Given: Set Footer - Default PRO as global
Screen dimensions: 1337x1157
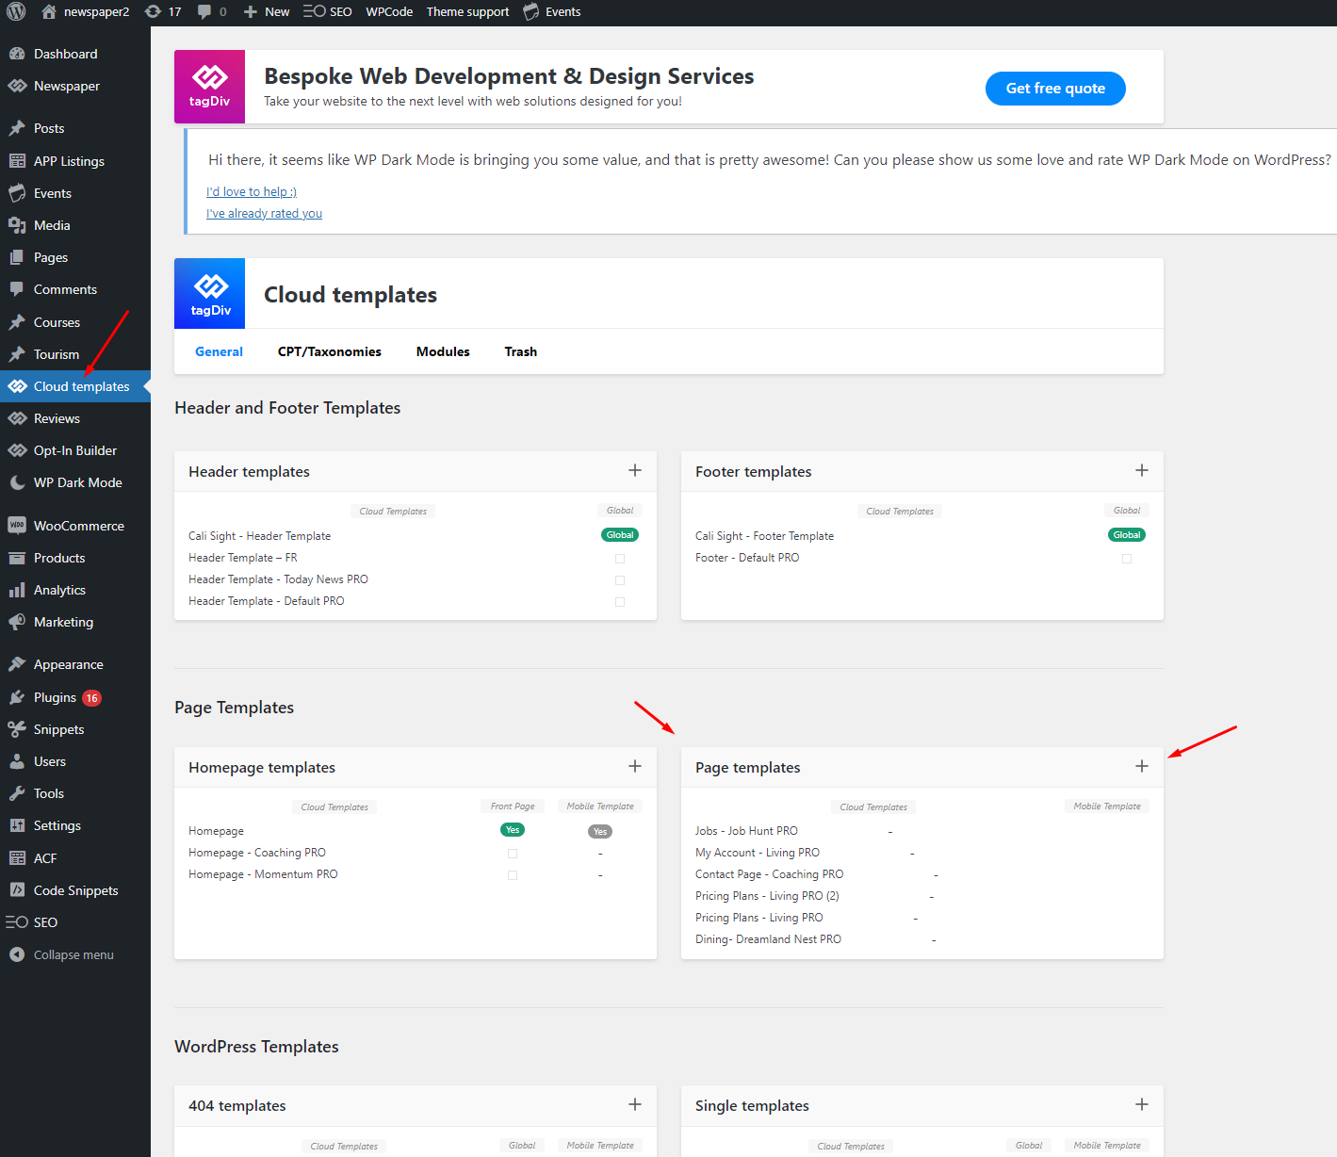Looking at the screenshot, I should point(1127,559).
